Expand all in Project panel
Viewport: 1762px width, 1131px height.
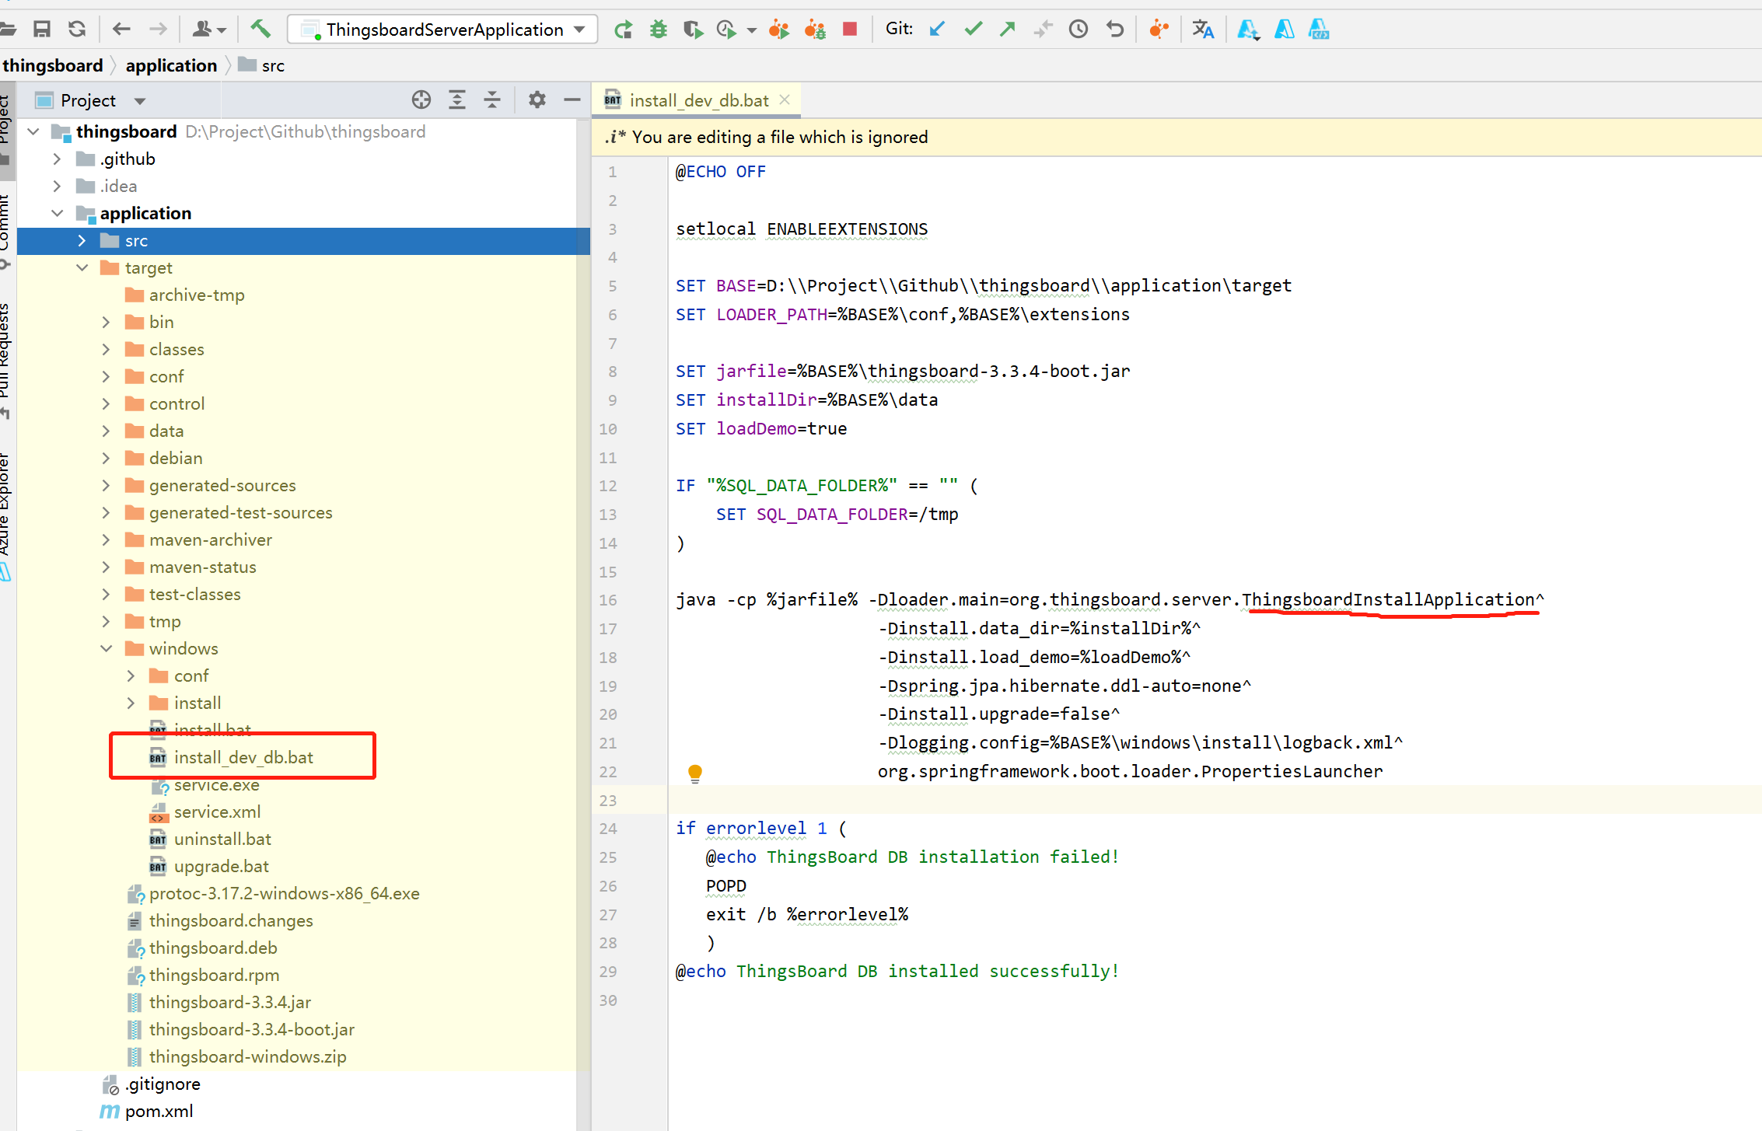[x=457, y=99]
